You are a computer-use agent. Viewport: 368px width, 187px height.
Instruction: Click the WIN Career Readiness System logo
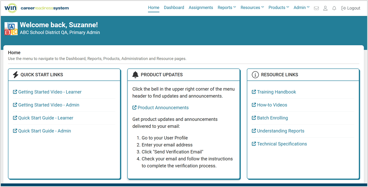pyautogui.click(x=37, y=8)
